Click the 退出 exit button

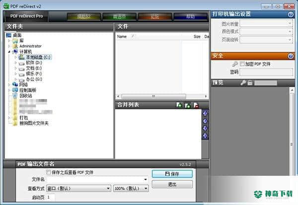(172, 184)
